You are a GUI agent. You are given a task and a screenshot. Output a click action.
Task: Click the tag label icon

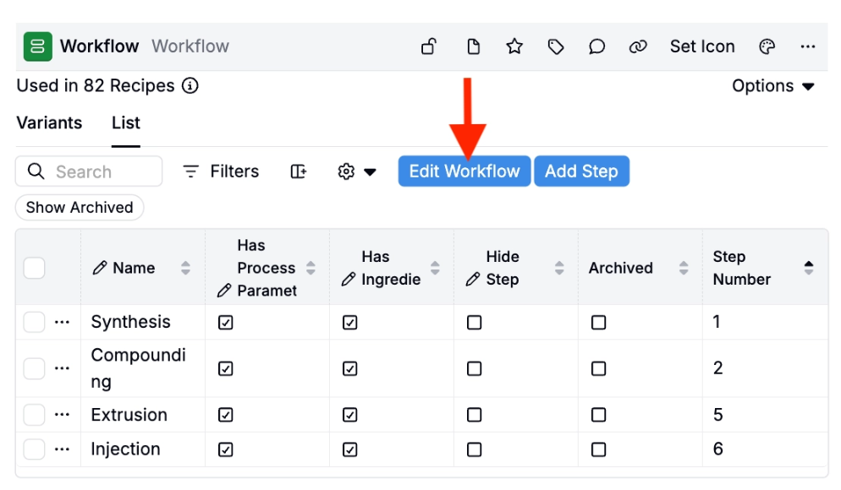556,46
